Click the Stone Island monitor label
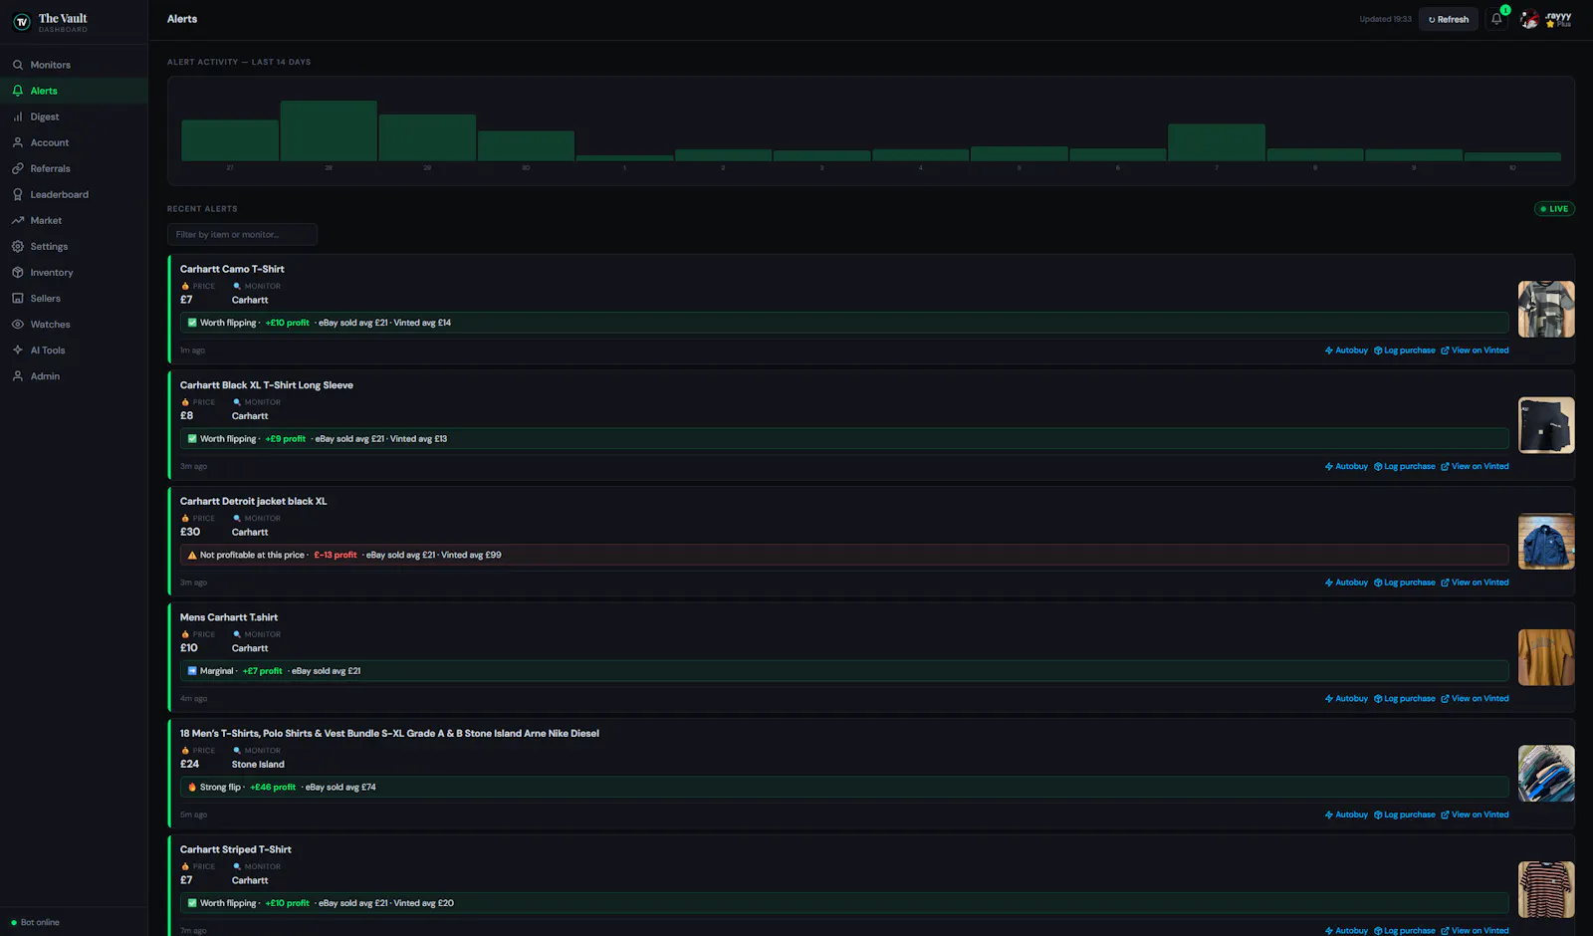The width and height of the screenshot is (1593, 936). (258, 765)
